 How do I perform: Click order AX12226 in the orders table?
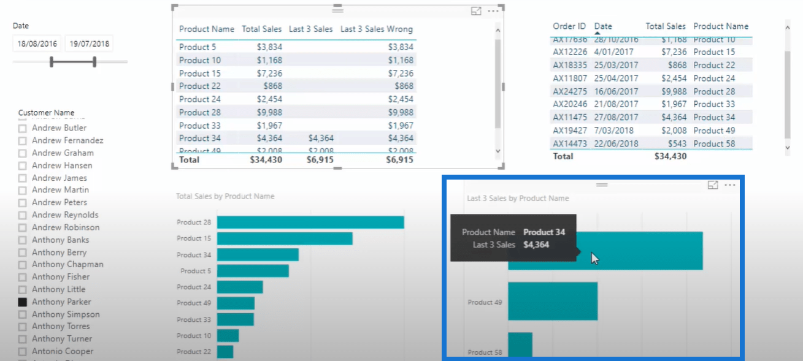point(570,52)
